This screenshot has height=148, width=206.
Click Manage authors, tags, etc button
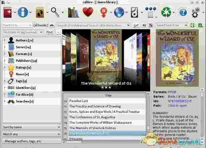pyautogui.click(x=32, y=141)
